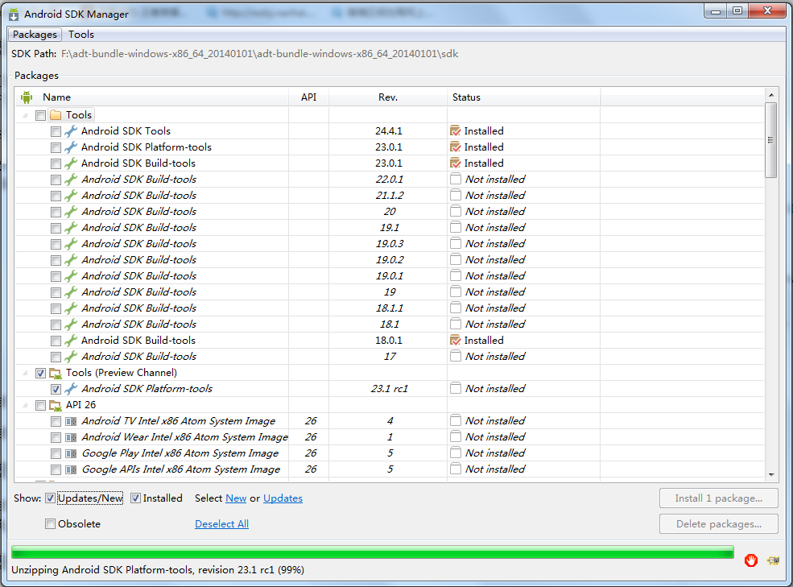793x587 pixels.
Task: Check the Build-tools 22.0.1 checkbox
Action: tap(56, 180)
